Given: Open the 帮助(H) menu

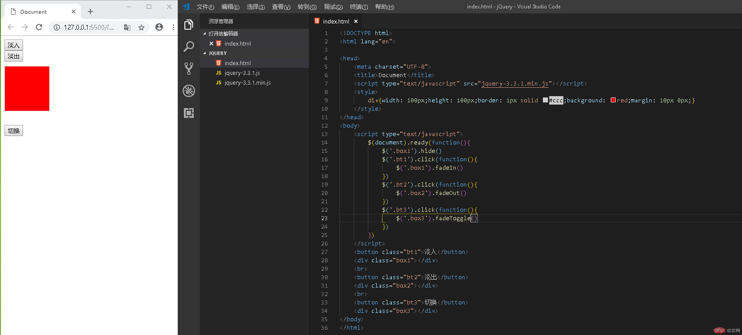Looking at the screenshot, I should 384,7.
